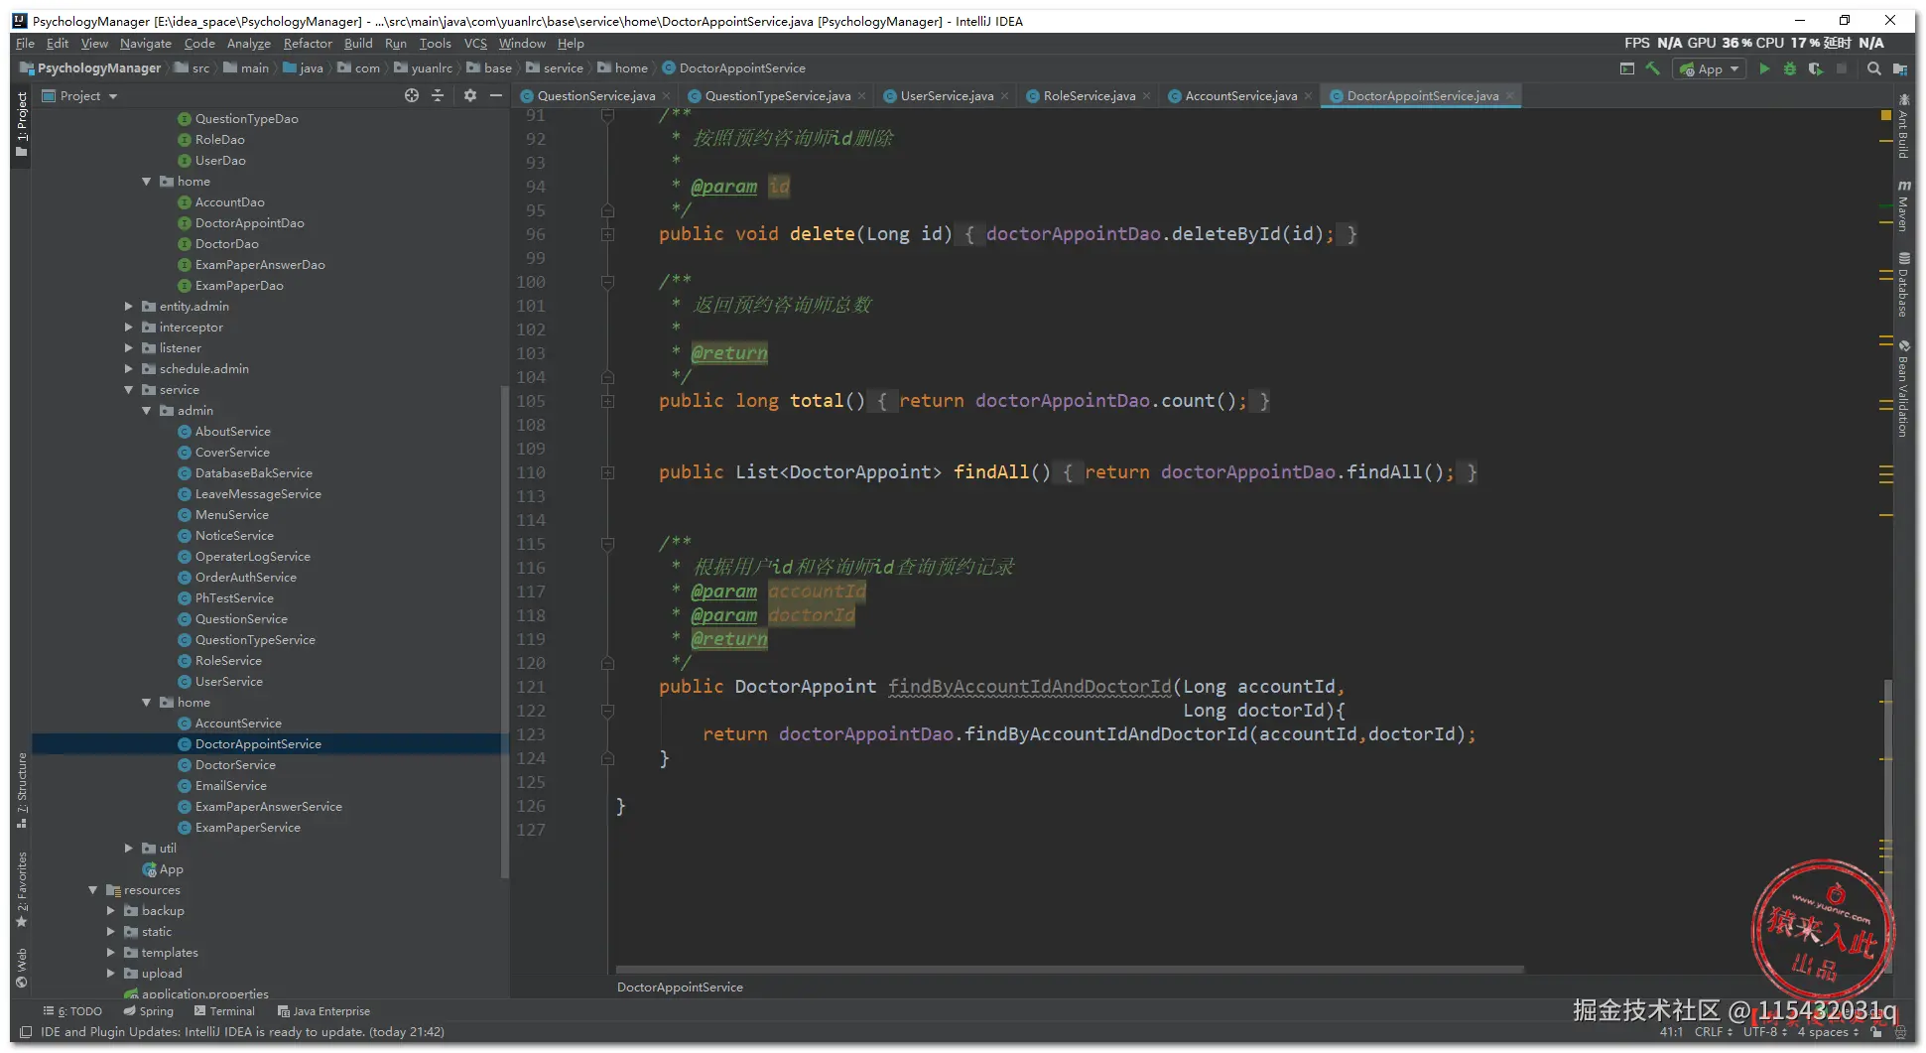Viewport: 1926px width, 1053px height.
Task: Open the Refactor menu
Action: 308,44
